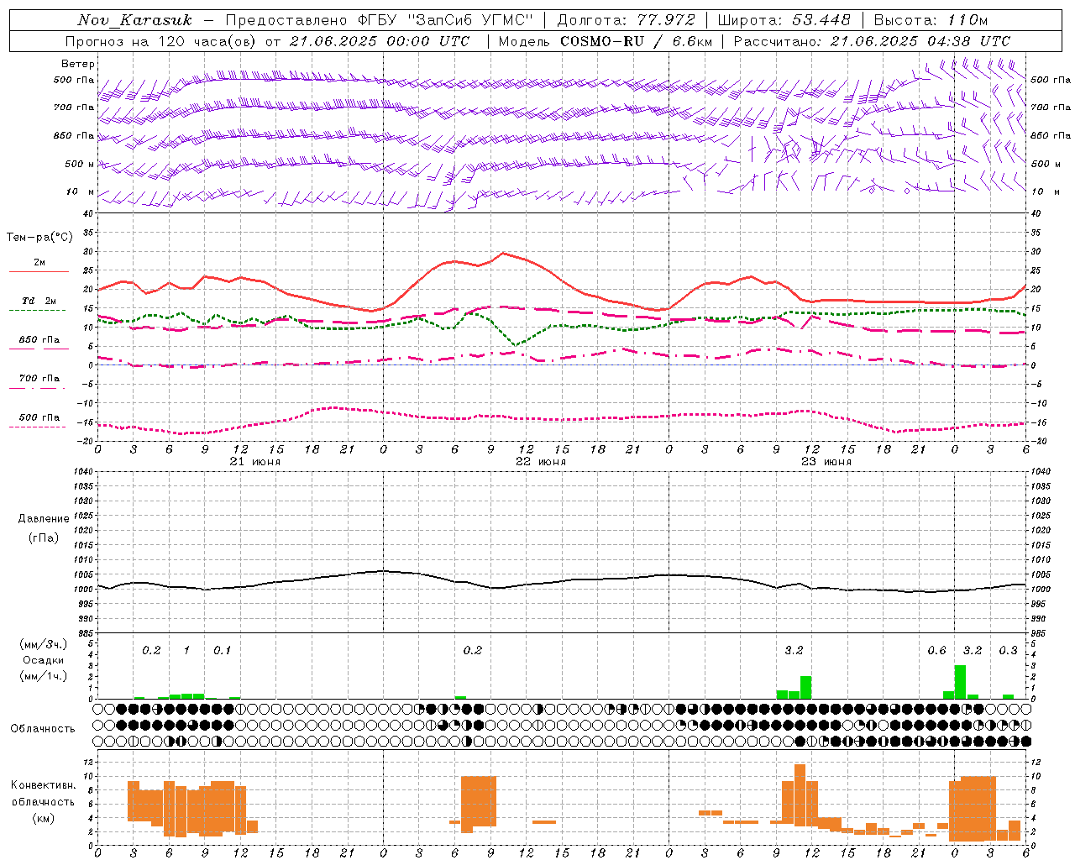This screenshot has width=1075, height=860.
Task: Click the 700 гПа temperature legend entry
Action: [39, 379]
